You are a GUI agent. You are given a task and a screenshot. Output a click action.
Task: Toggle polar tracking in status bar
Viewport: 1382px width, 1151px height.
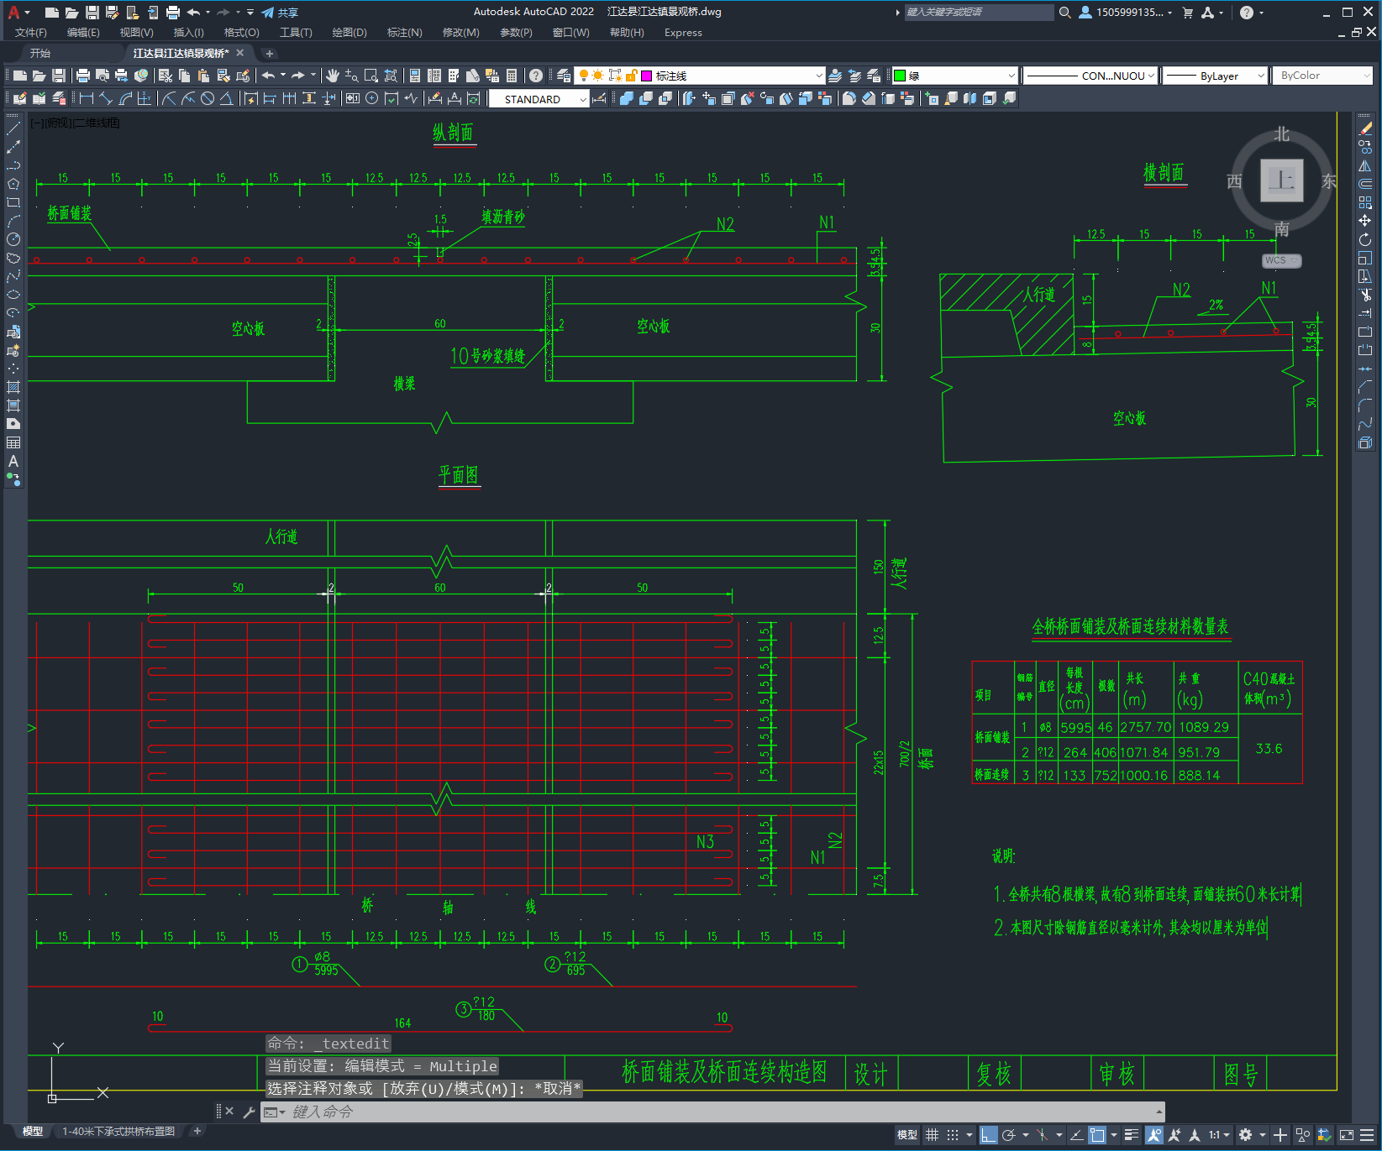pyautogui.click(x=1009, y=1135)
